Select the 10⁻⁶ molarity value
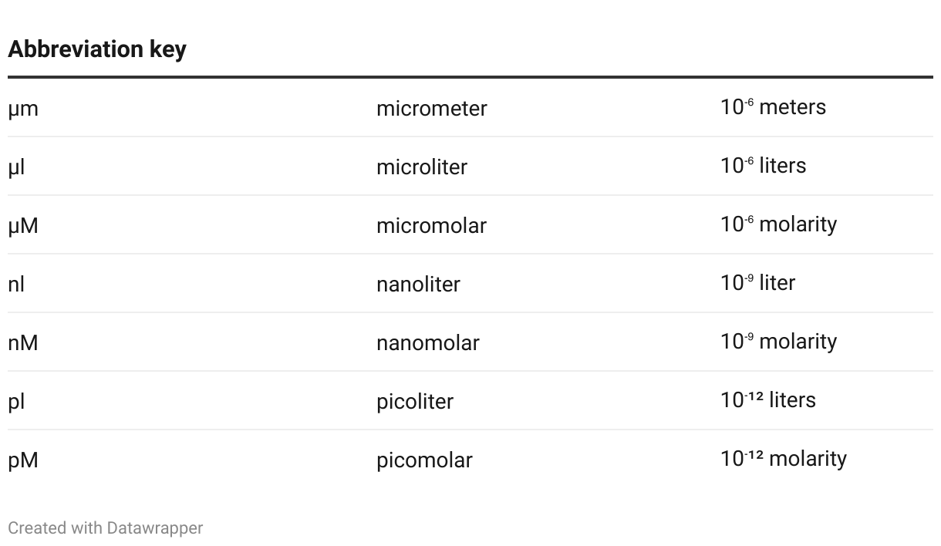Viewport: 941px width, 546px height. coord(778,224)
